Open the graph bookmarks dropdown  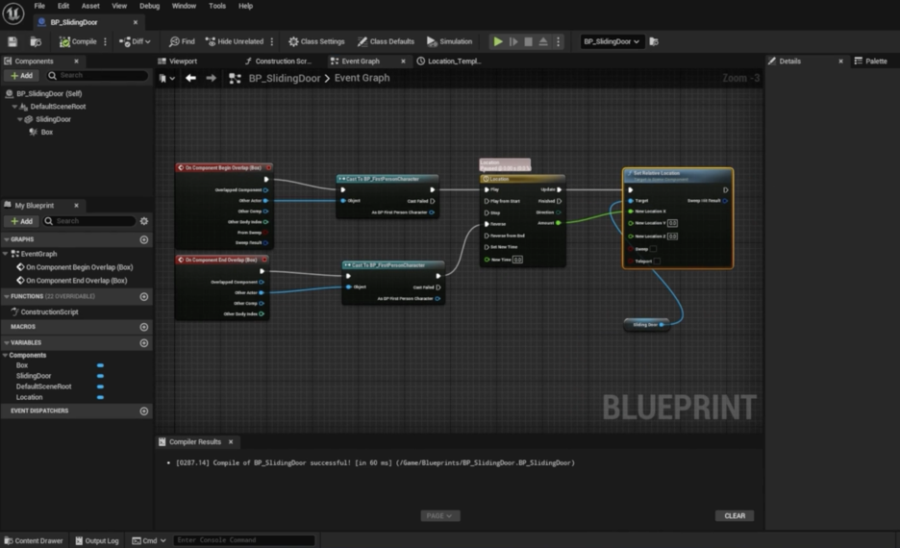click(x=167, y=78)
